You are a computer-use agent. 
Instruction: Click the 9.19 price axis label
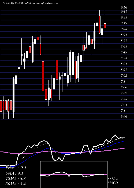(124, 23)
